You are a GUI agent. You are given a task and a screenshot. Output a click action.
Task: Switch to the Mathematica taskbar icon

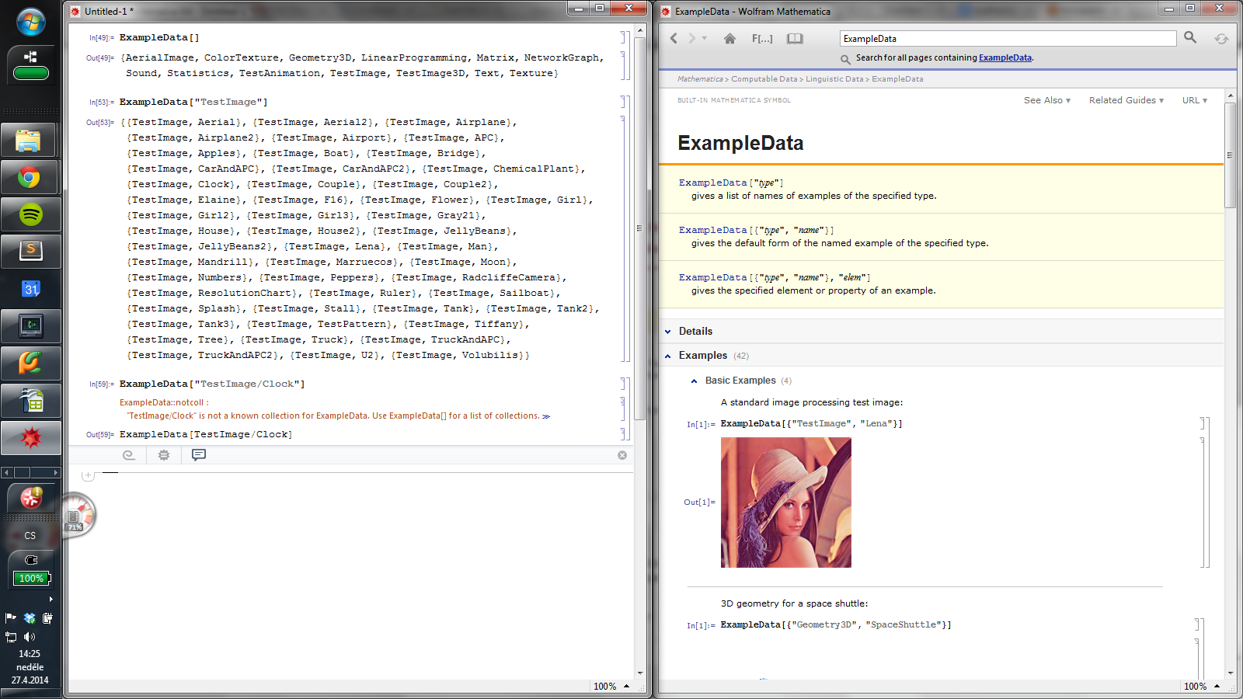31,438
